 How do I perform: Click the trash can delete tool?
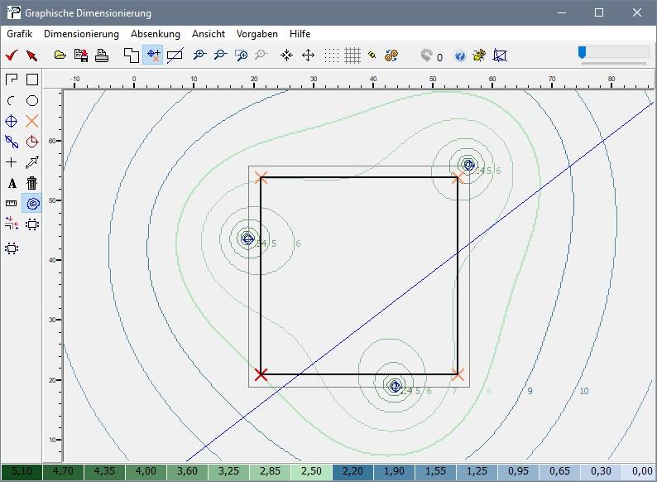[32, 183]
